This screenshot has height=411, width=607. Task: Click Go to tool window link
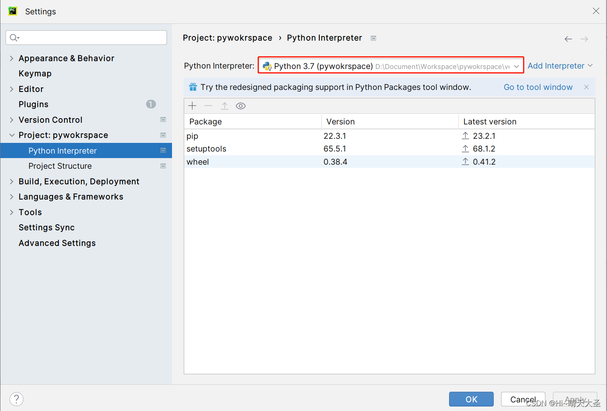tap(538, 87)
